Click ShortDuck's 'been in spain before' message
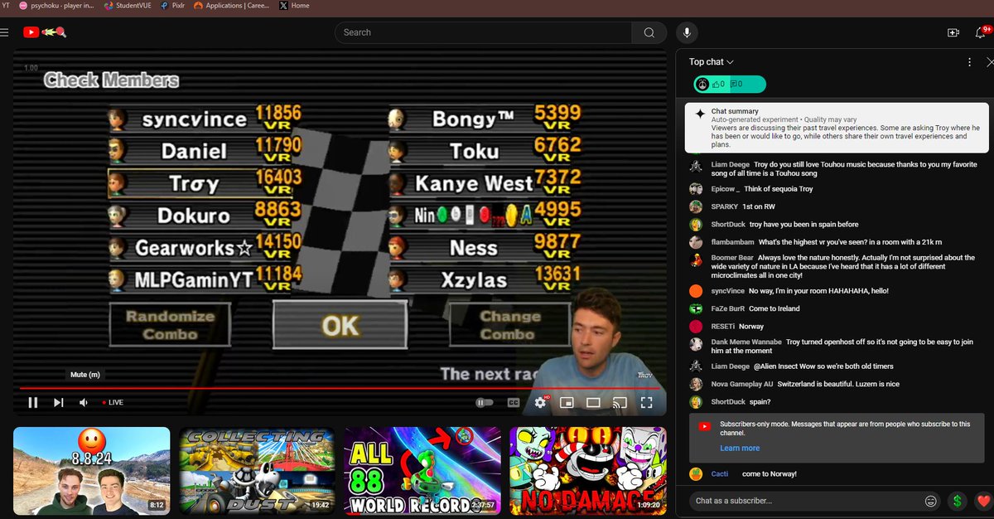This screenshot has width=994, height=519. point(803,225)
